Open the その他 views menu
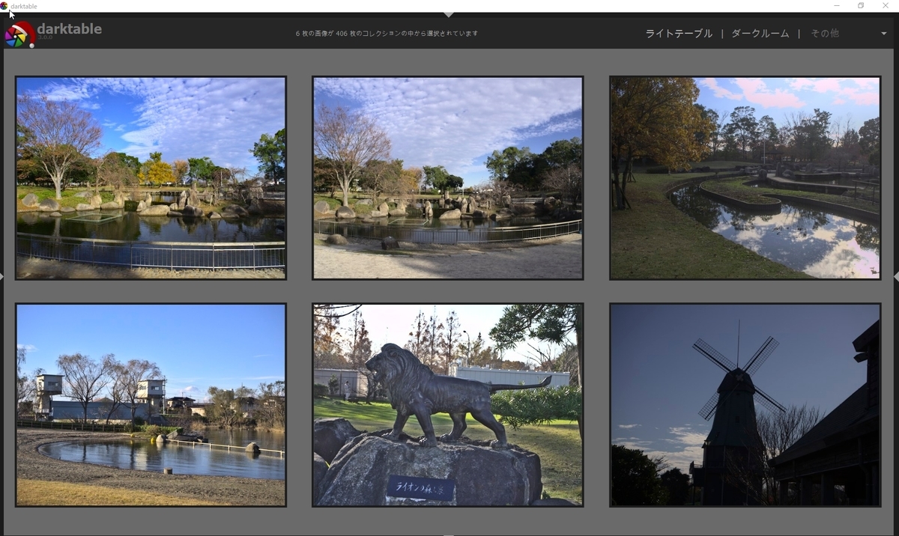The image size is (899, 536). click(824, 34)
